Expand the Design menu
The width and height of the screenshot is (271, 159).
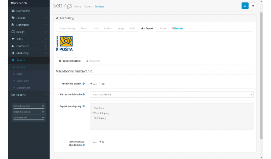click(x=29, y=32)
